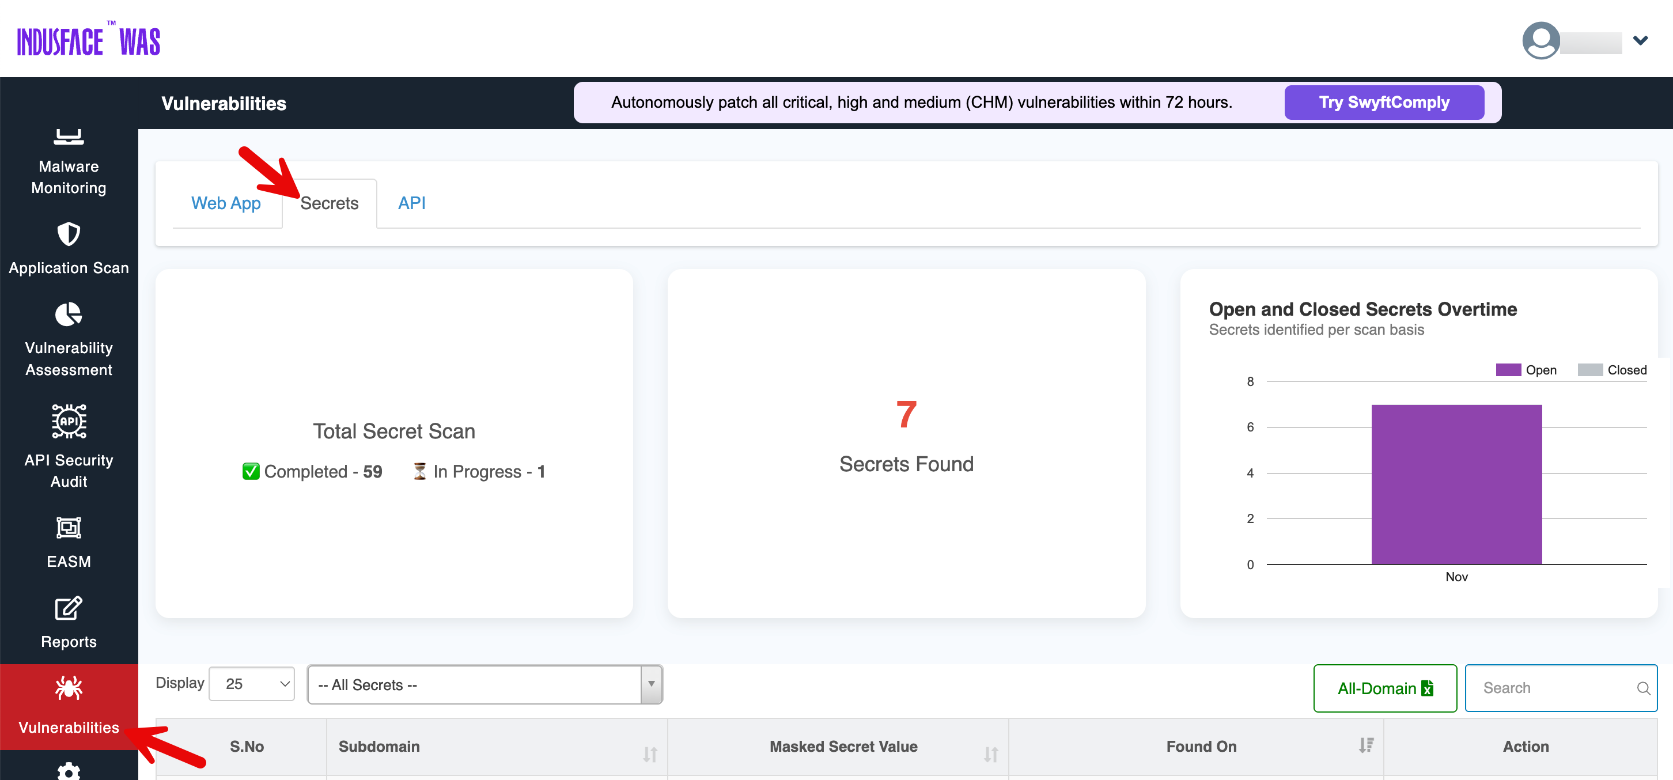
Task: Open Malware Monitoring in sidebar
Action: pos(68,176)
